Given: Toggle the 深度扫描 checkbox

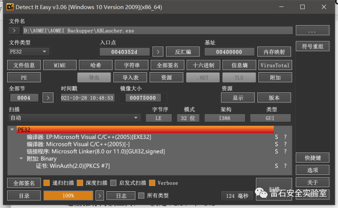Looking at the screenshot, I should point(80,183).
